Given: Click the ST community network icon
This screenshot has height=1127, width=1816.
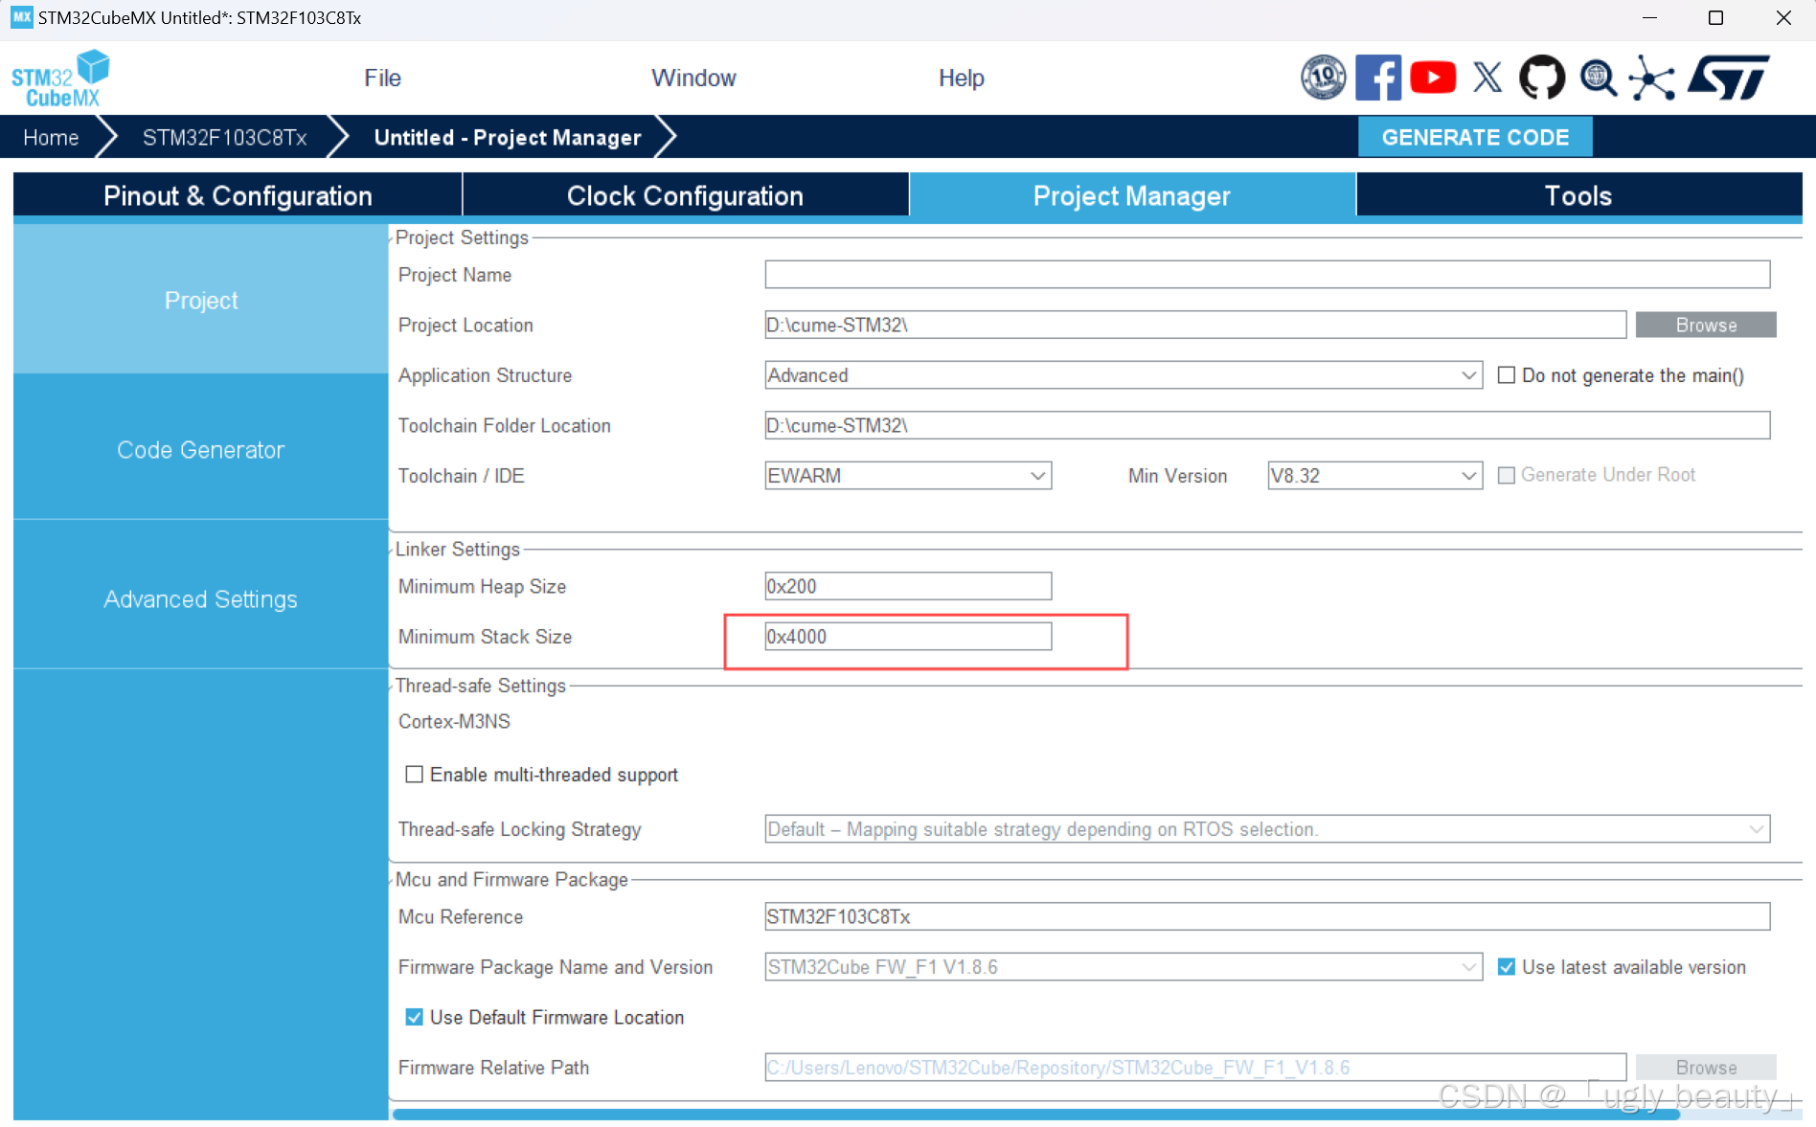Looking at the screenshot, I should click(1652, 78).
